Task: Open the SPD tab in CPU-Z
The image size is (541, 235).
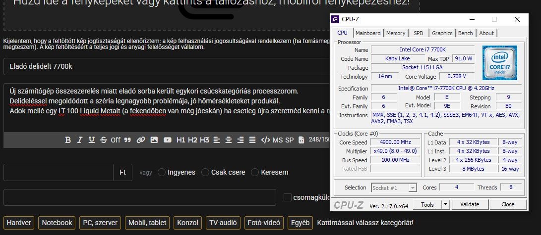Action: (x=418, y=33)
